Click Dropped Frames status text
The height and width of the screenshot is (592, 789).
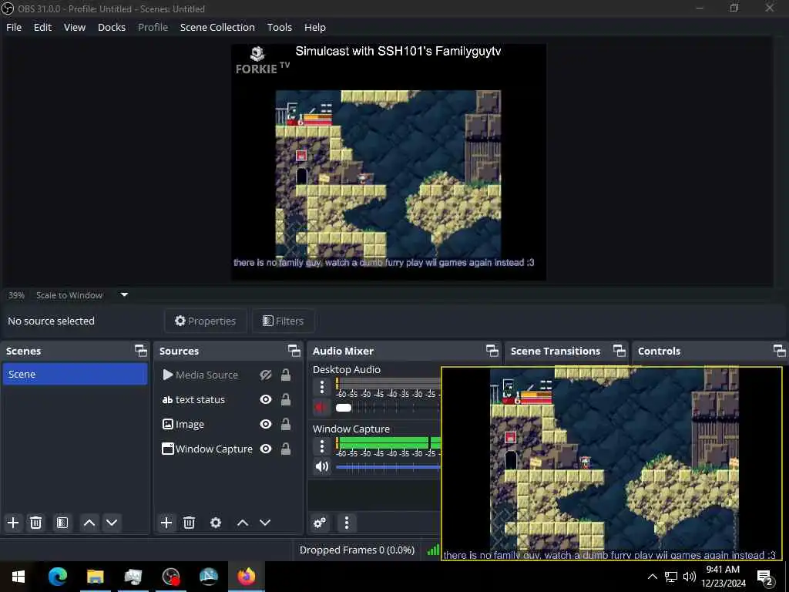coord(357,550)
